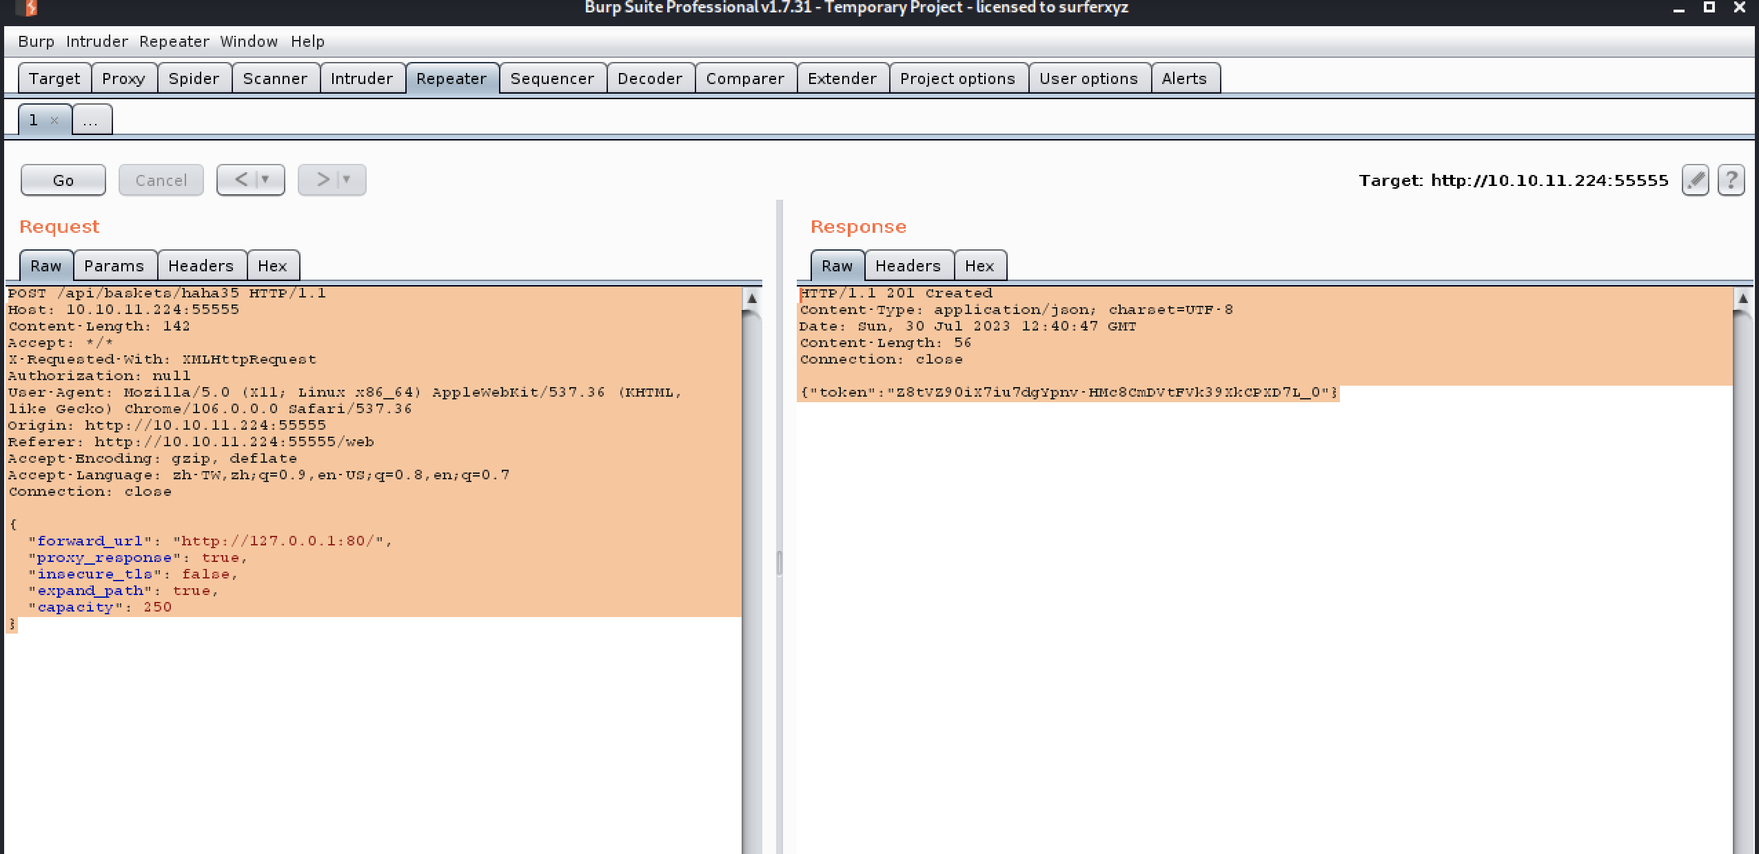Select the Response Raw view tab
Image resolution: width=1759 pixels, height=854 pixels.
click(837, 265)
